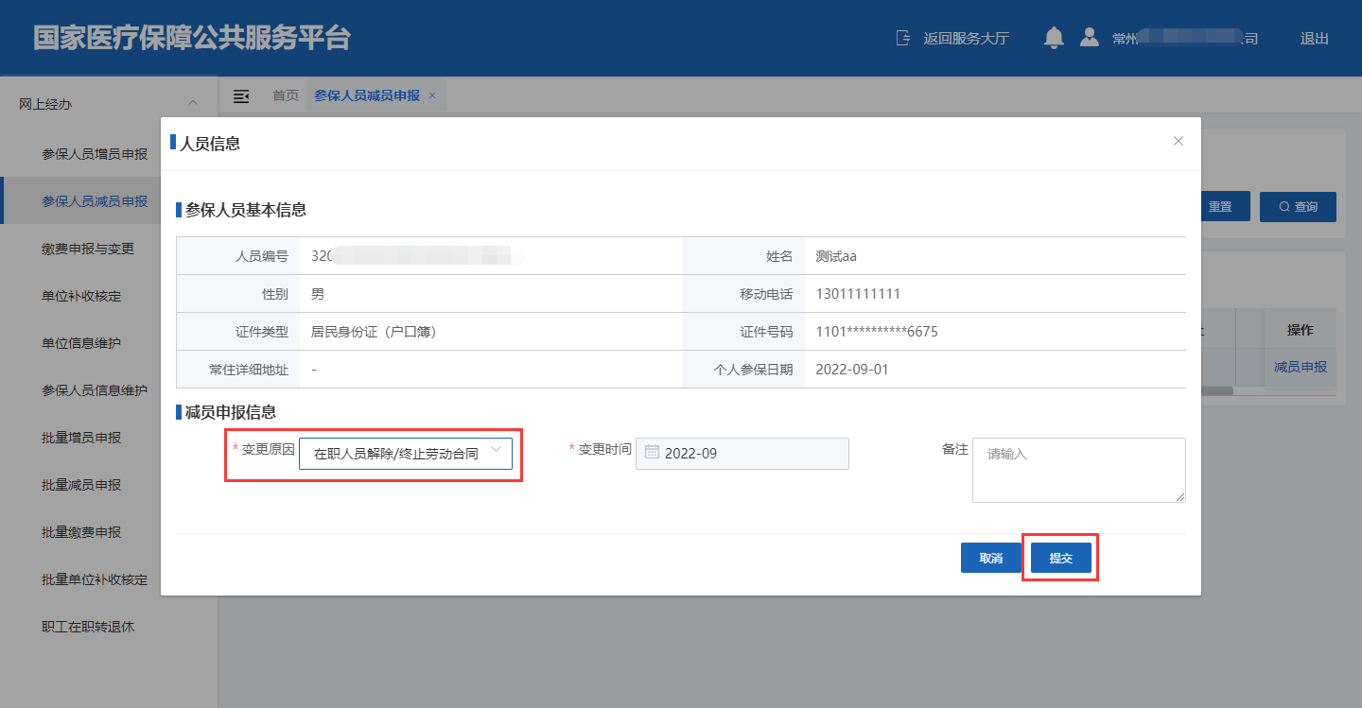Open 职工在职转退休 in the sidebar
The height and width of the screenshot is (708, 1362).
tap(88, 627)
